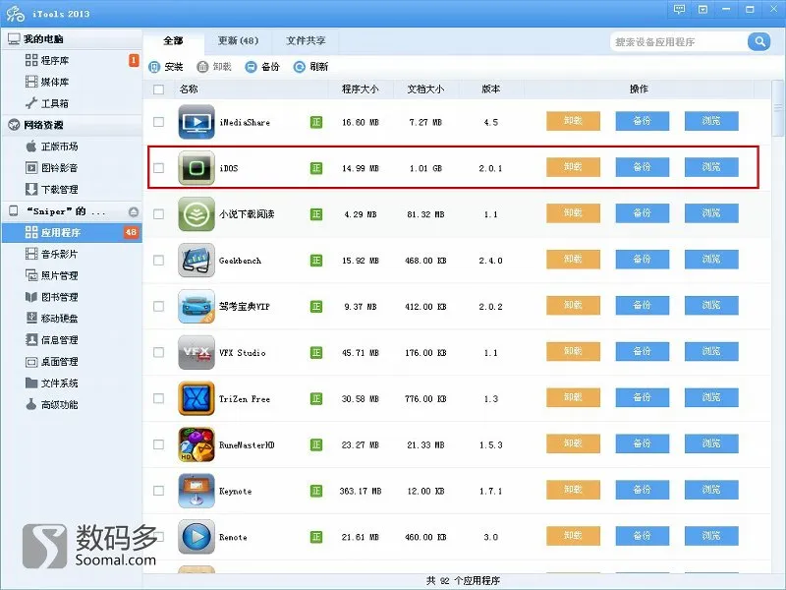786x590 pixels.
Task: Click the title bar dropdown menu icon
Action: coord(702,10)
